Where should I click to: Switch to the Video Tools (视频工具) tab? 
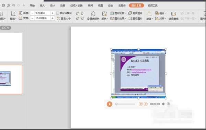click(x=152, y=6)
